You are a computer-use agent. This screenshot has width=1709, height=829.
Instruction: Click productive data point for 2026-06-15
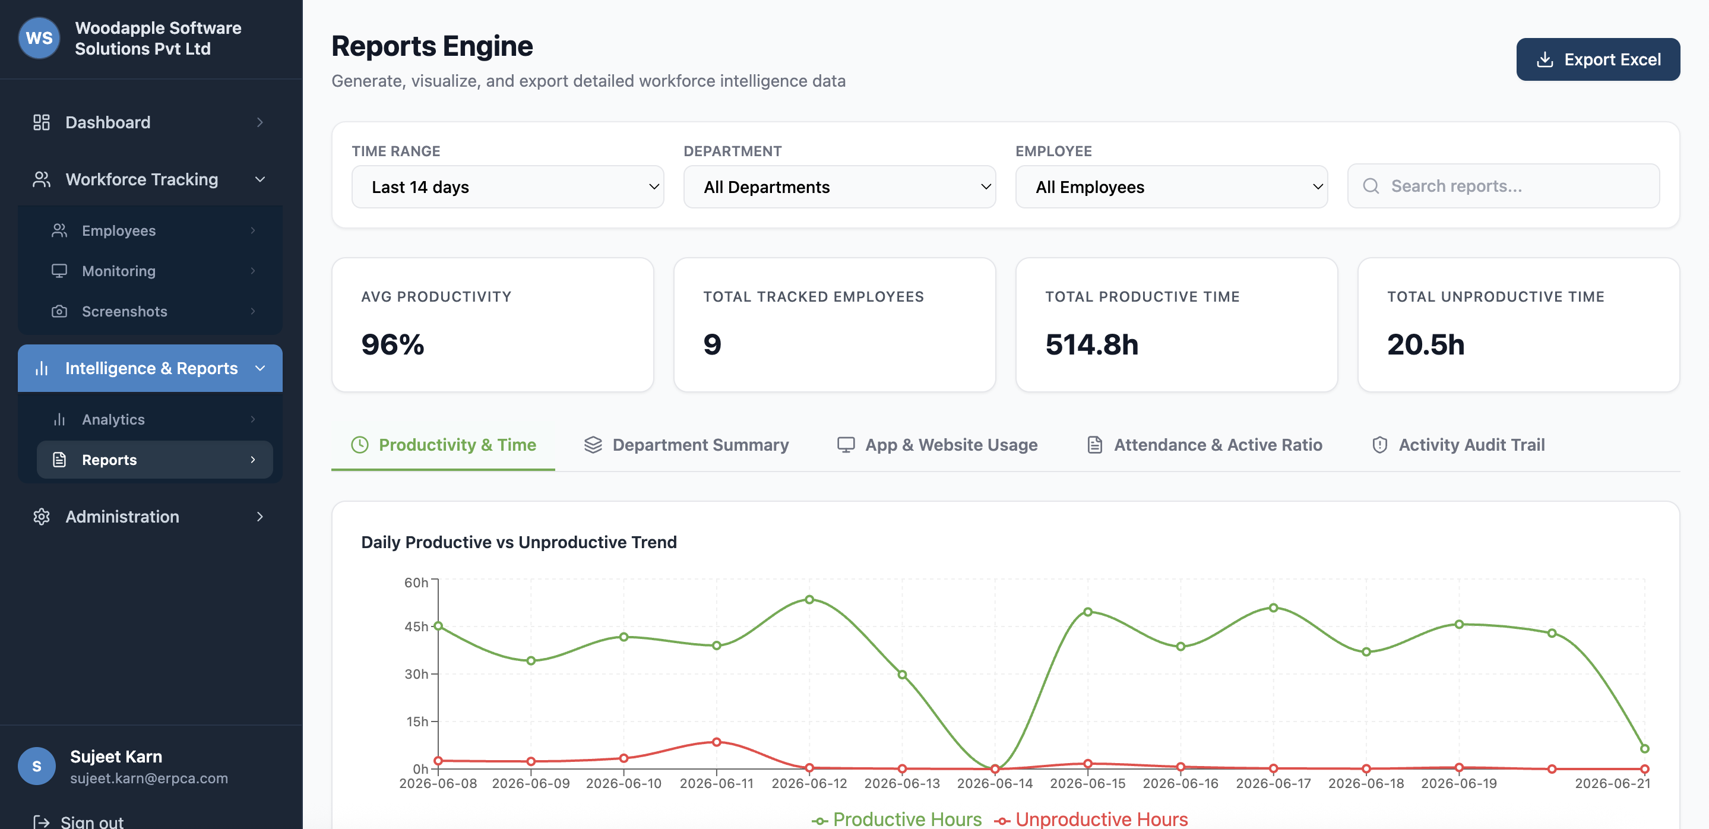click(x=1088, y=612)
